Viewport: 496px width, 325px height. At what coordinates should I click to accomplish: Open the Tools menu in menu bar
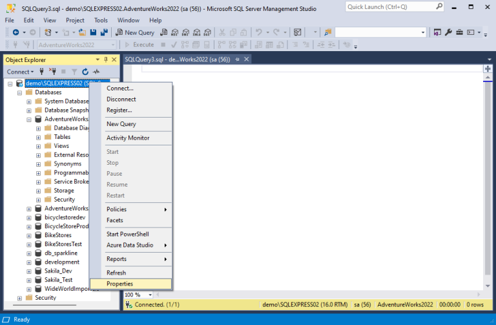(x=101, y=20)
